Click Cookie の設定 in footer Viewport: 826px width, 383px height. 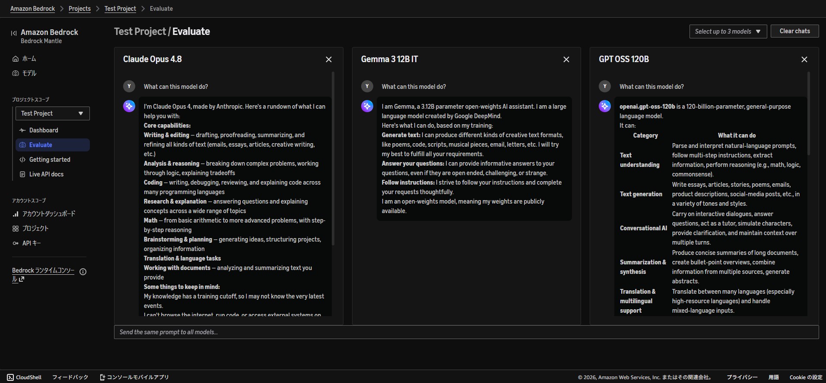tap(806, 377)
